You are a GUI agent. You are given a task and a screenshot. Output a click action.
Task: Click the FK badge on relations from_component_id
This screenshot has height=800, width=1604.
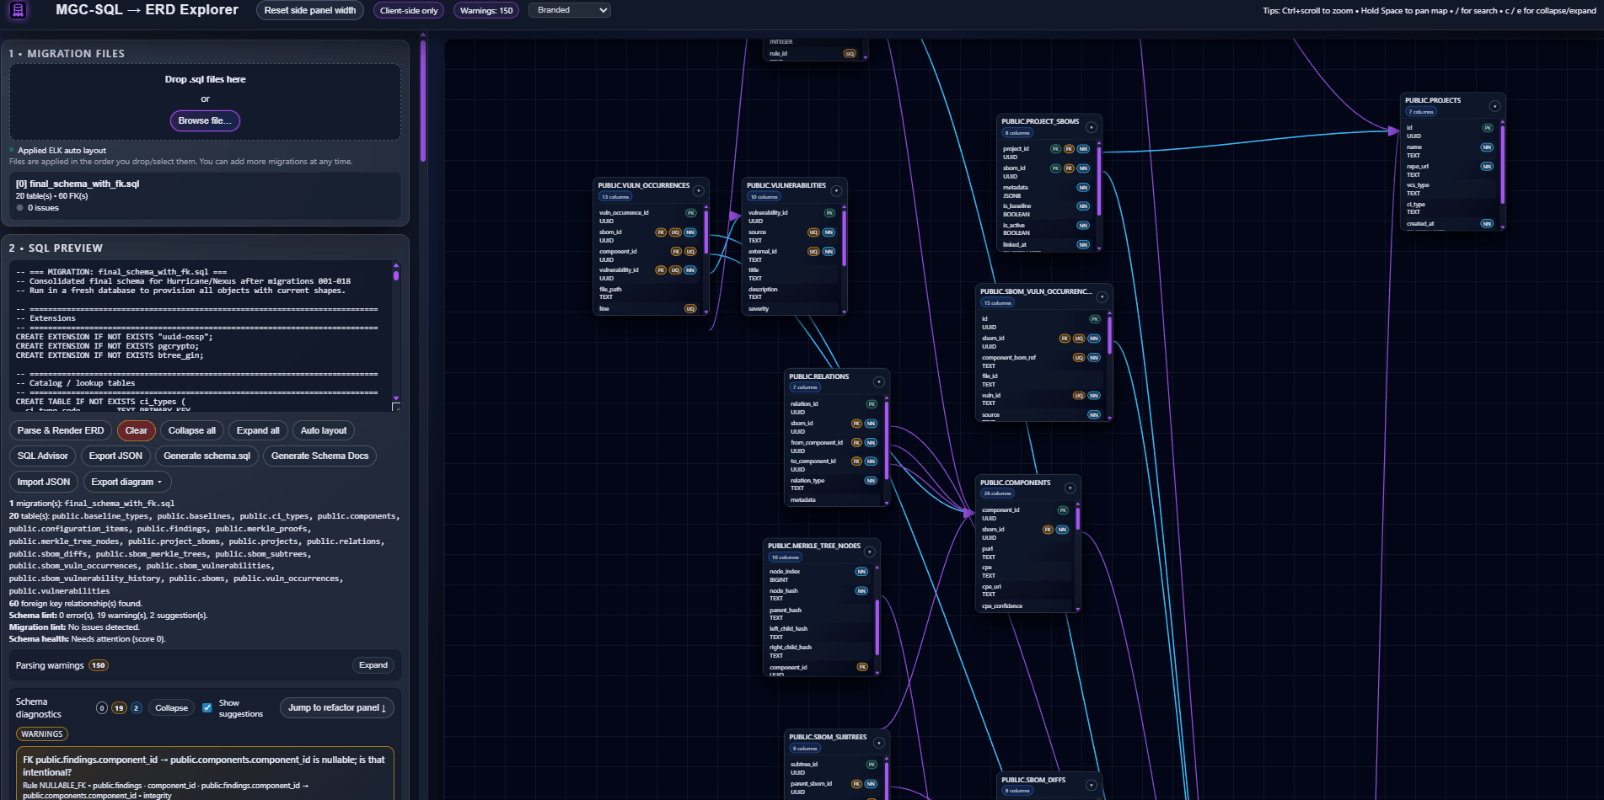pos(856,443)
